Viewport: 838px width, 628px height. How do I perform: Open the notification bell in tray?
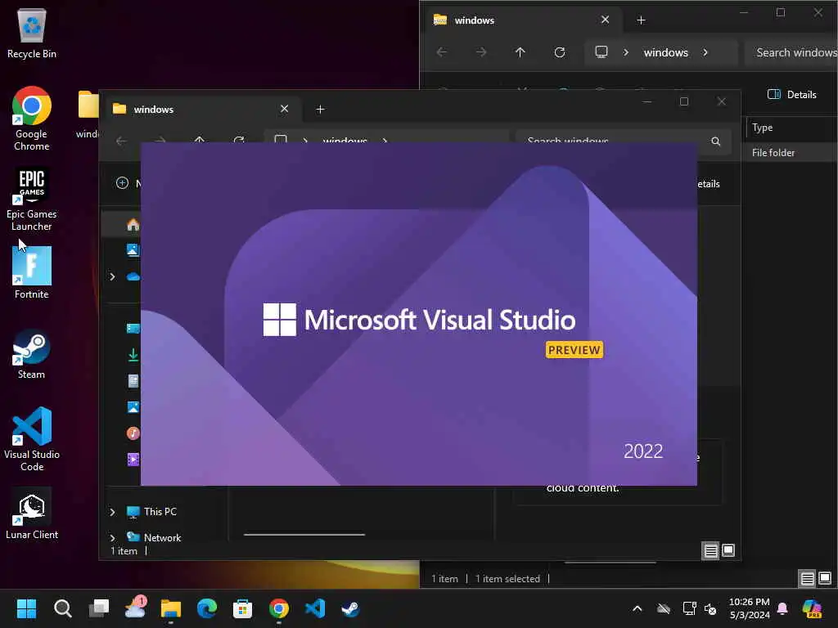(782, 608)
